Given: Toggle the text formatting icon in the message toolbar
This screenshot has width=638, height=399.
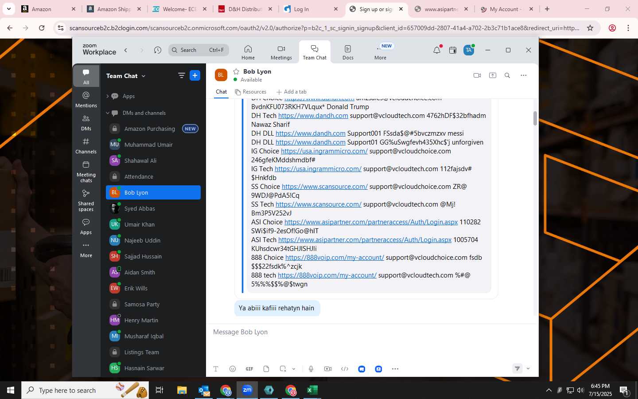Looking at the screenshot, I should click(216, 369).
